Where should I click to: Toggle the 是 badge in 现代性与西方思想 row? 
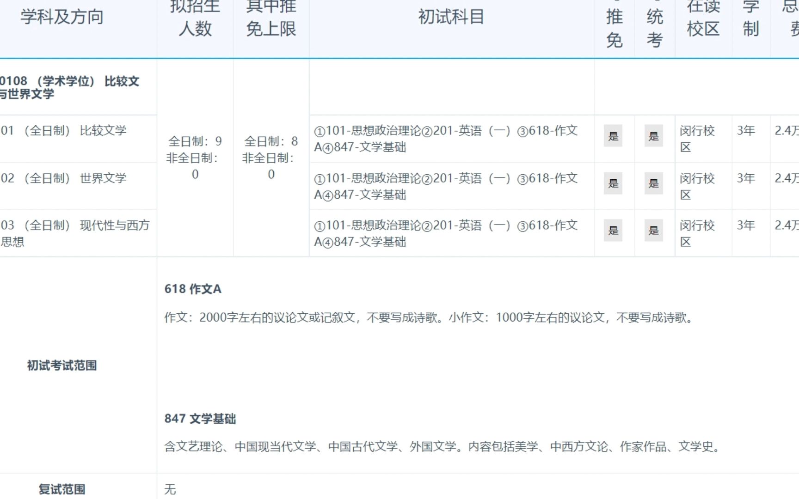[614, 231]
